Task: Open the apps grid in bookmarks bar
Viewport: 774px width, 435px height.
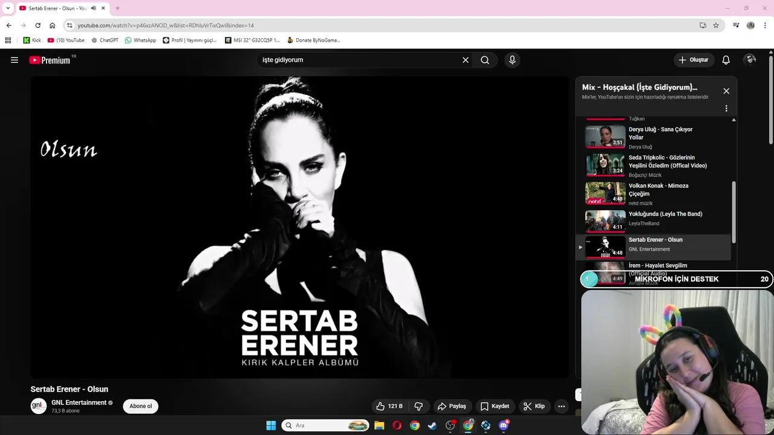Action: click(8, 40)
